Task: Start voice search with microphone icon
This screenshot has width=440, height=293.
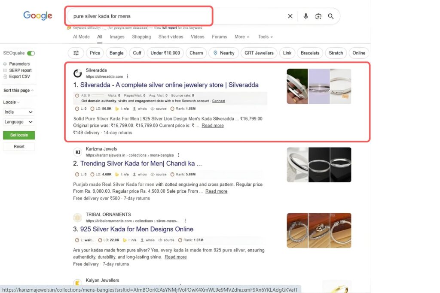Action: tap(306, 16)
